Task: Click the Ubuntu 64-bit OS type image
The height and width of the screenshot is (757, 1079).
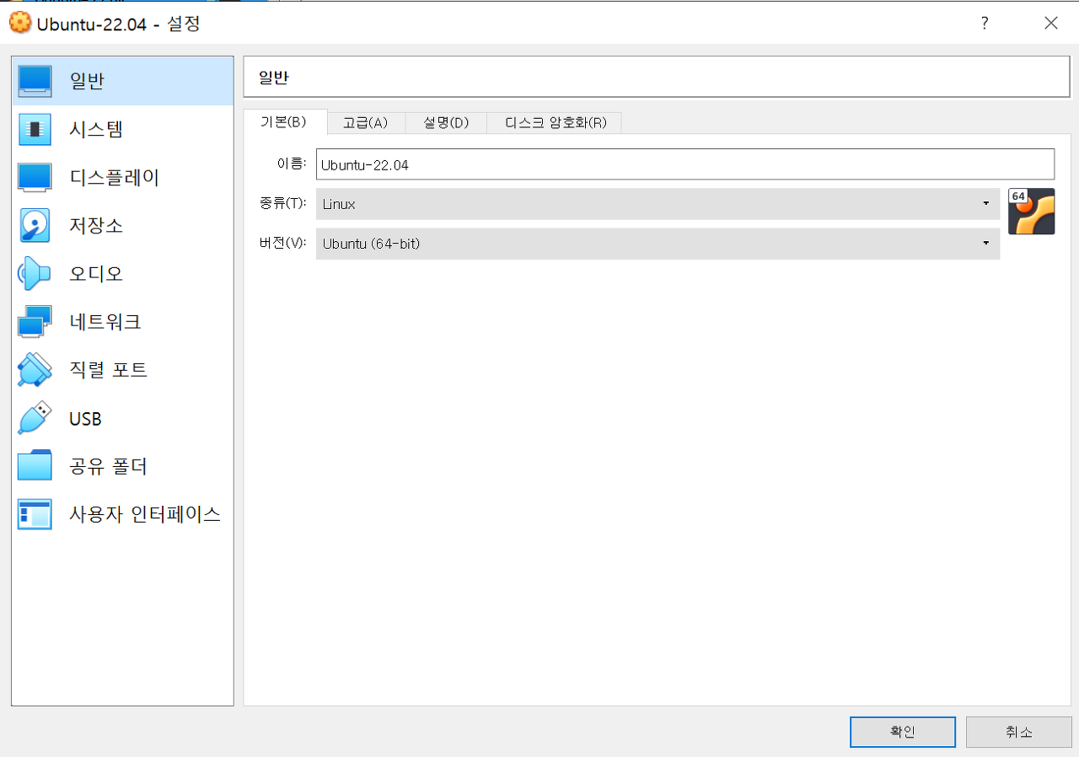Action: point(1031,211)
